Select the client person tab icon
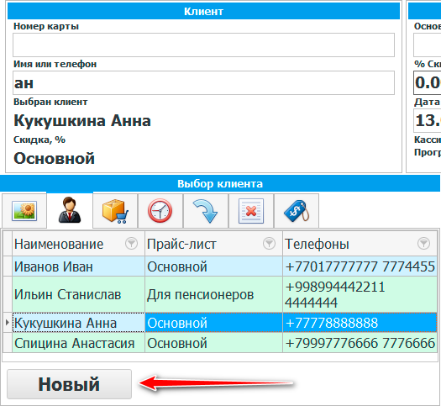441x406 pixels. [x=70, y=210]
